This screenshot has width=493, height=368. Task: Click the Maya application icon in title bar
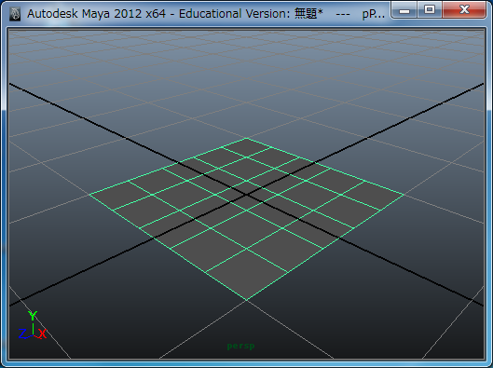15,14
